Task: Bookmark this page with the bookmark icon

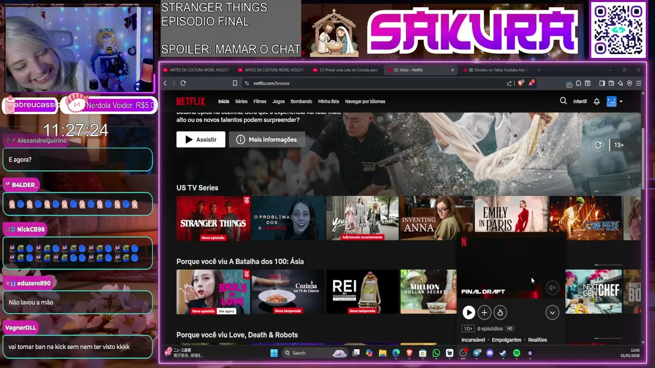Action: (235, 83)
